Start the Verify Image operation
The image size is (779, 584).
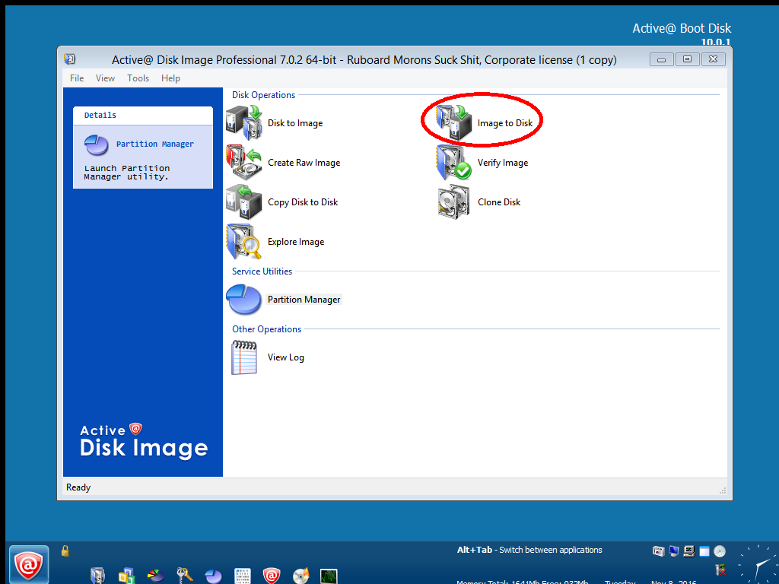tap(502, 163)
